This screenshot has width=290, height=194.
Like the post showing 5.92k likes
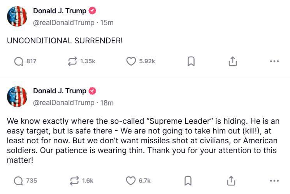[131, 61]
